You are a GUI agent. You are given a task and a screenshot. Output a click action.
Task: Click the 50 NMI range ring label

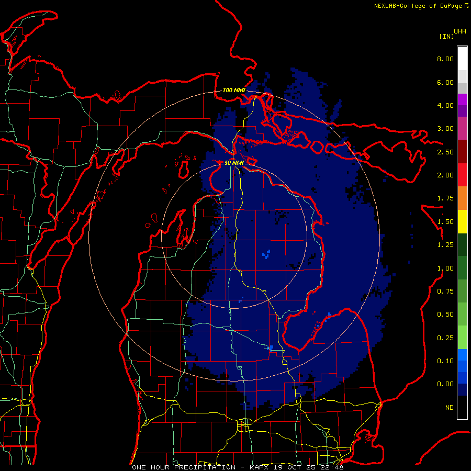[234, 163]
